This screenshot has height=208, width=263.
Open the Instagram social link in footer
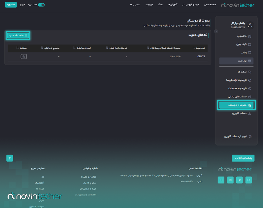[230, 180]
